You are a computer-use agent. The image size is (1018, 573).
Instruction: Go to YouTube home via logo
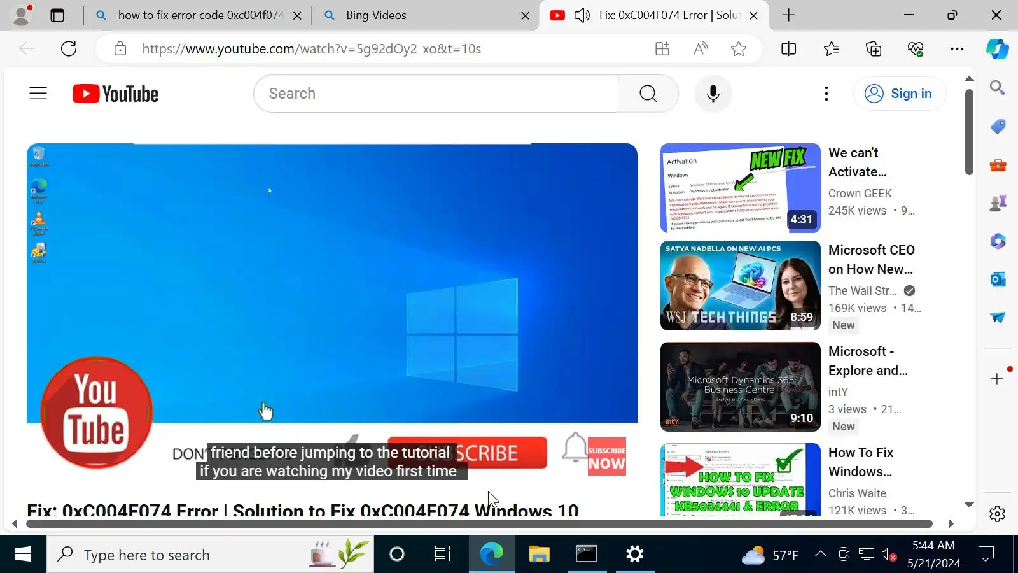click(115, 94)
